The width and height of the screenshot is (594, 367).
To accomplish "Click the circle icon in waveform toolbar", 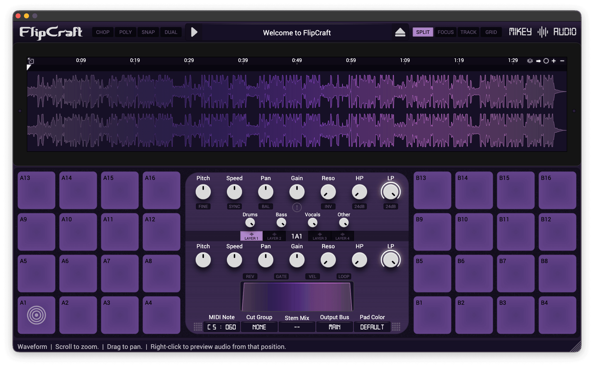I will coord(546,61).
